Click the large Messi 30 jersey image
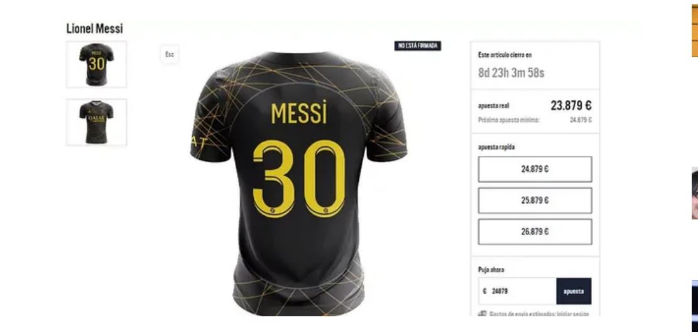 [x=298, y=183]
